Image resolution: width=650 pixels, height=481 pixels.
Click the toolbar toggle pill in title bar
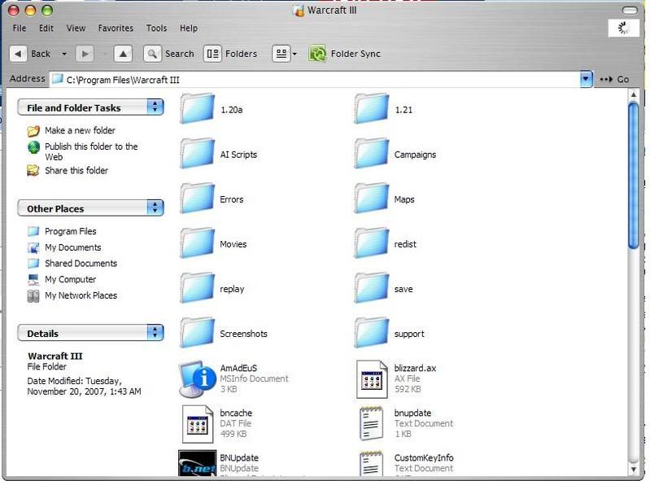630,11
